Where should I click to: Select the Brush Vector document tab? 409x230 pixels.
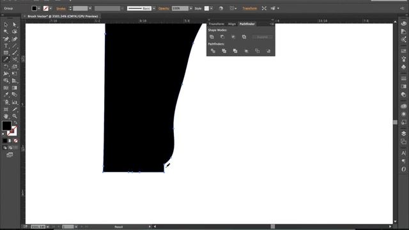(63, 16)
